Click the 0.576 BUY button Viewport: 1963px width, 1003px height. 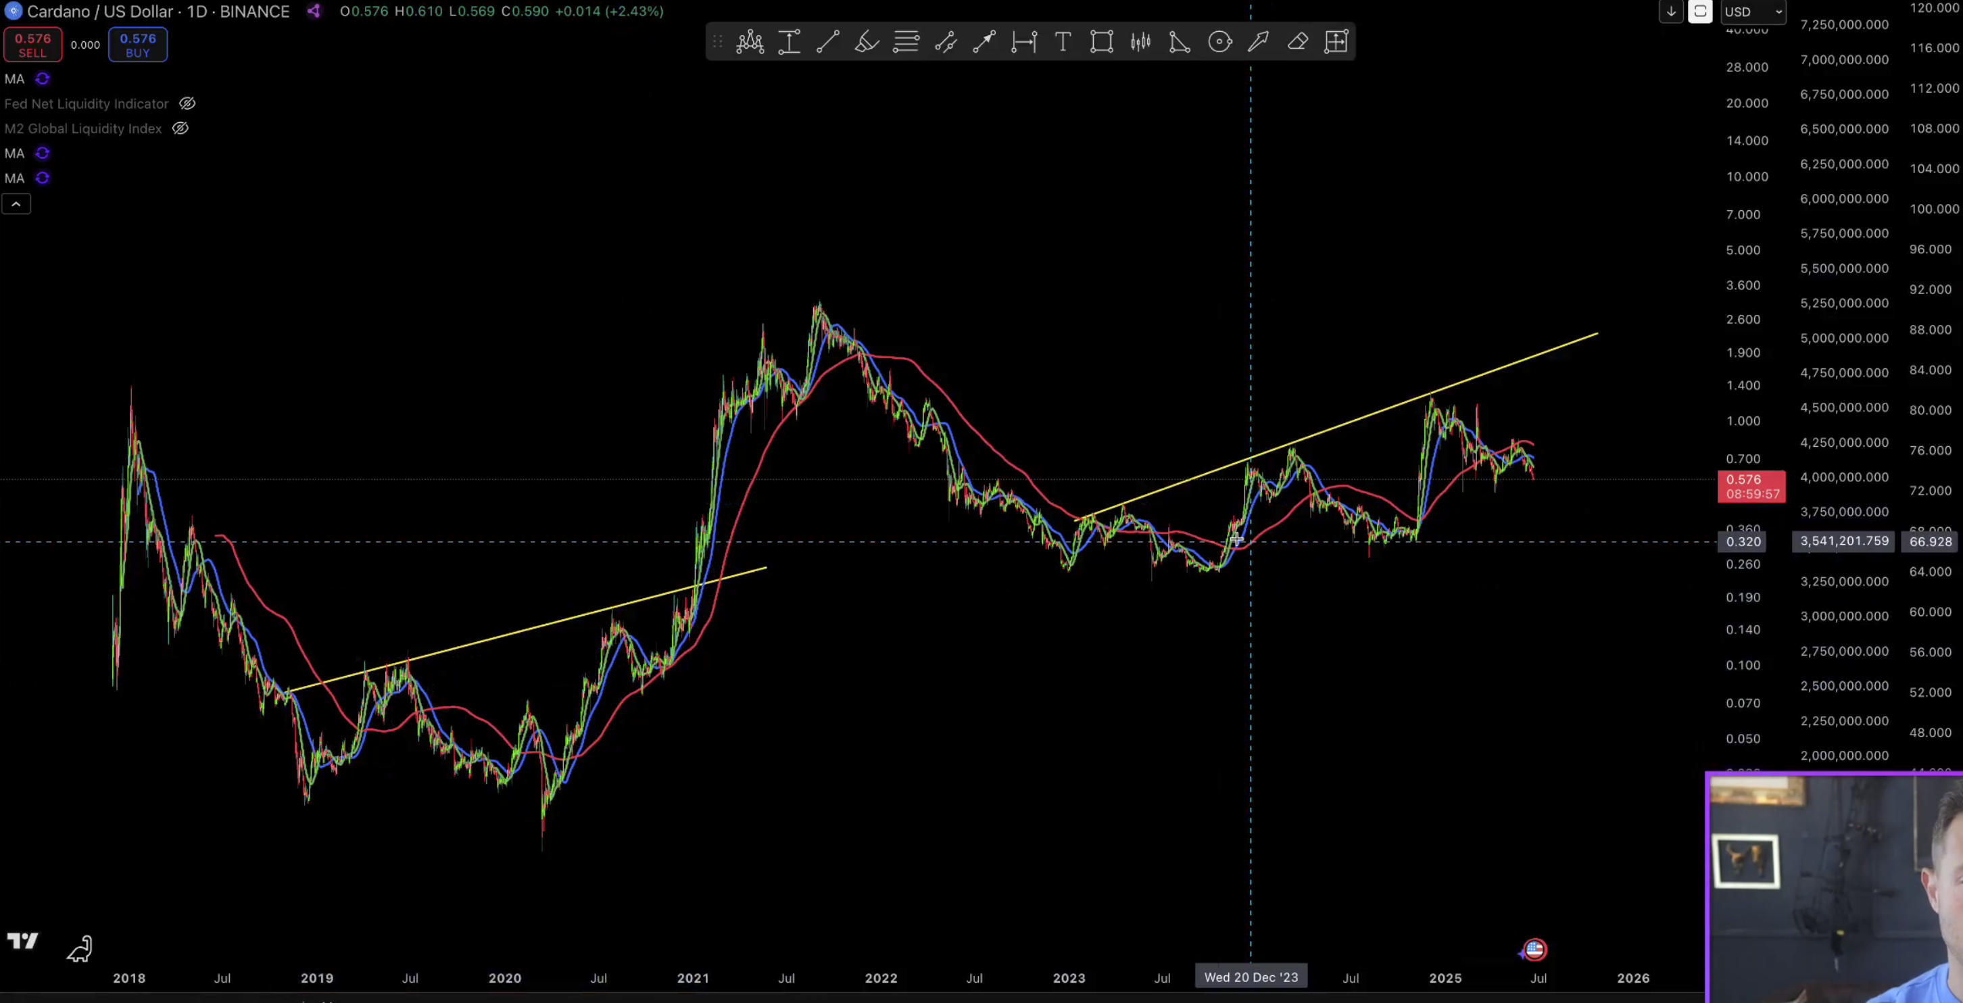click(x=138, y=45)
